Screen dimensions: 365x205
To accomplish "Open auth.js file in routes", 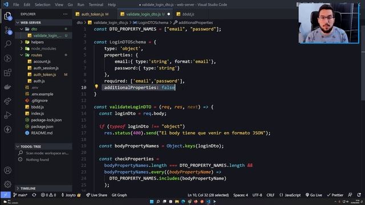I will 43,81.
